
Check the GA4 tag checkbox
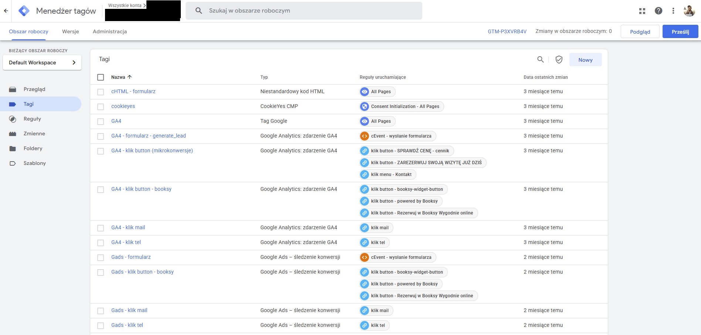point(101,122)
